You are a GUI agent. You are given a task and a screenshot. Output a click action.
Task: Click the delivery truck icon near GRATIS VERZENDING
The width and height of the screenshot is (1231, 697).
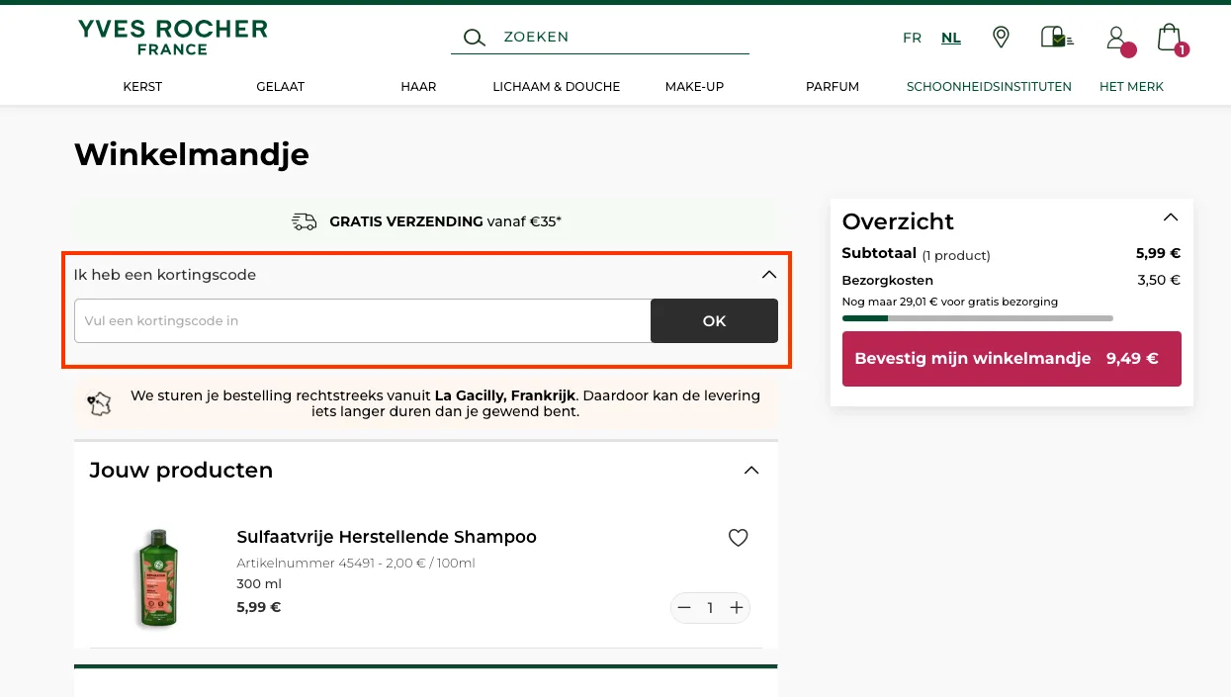tap(304, 220)
